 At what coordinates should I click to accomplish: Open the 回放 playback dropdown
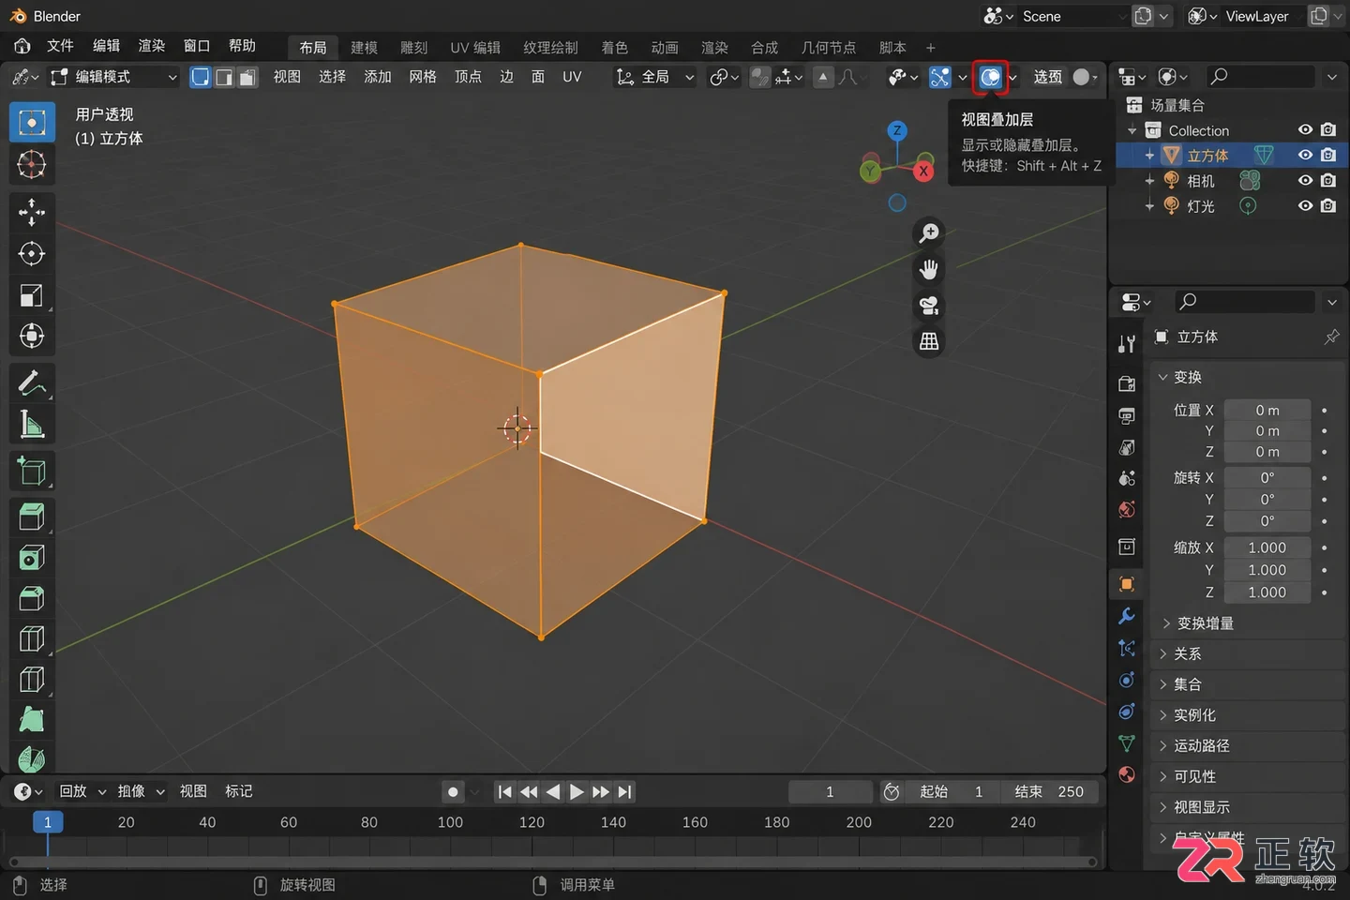coord(82,791)
